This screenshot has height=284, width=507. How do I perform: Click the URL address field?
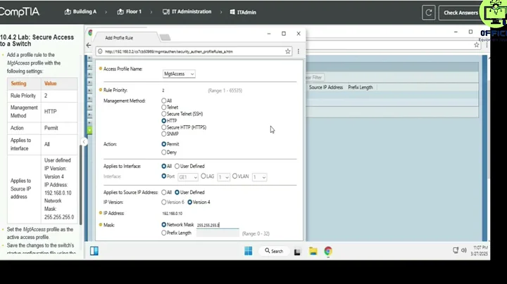(x=194, y=51)
